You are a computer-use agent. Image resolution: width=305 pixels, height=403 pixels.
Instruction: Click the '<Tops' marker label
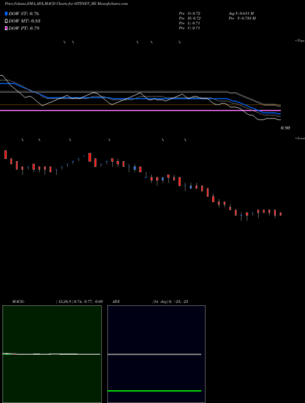point(300,41)
